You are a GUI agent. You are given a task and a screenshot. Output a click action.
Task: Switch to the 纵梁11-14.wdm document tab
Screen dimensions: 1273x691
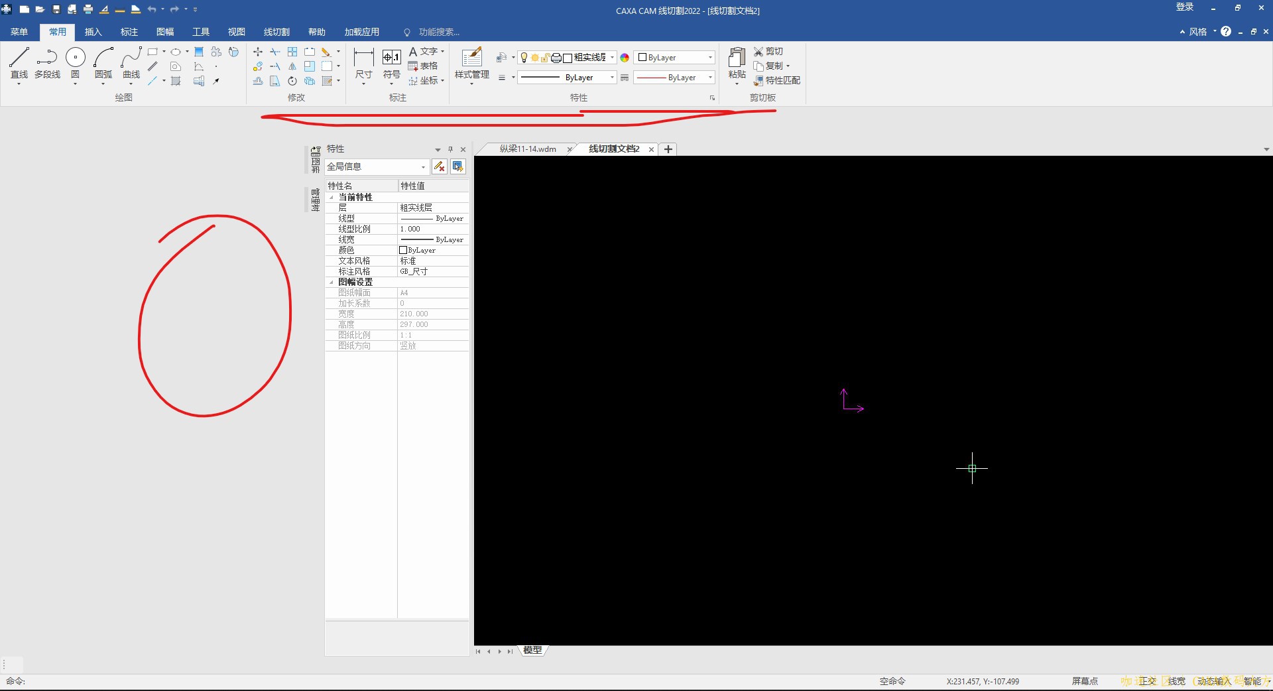tap(528, 149)
